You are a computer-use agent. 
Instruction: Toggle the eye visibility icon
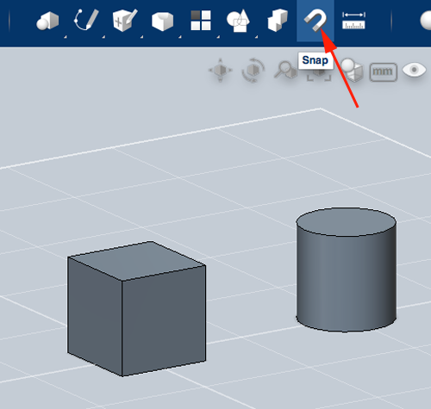[414, 70]
